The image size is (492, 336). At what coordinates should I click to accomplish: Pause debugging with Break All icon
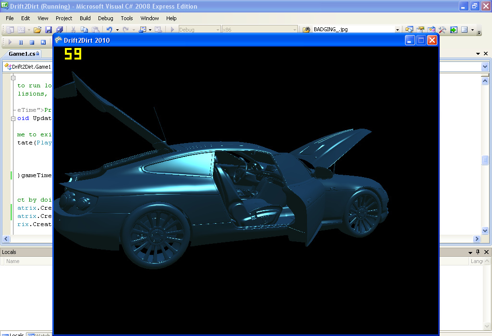[21, 42]
